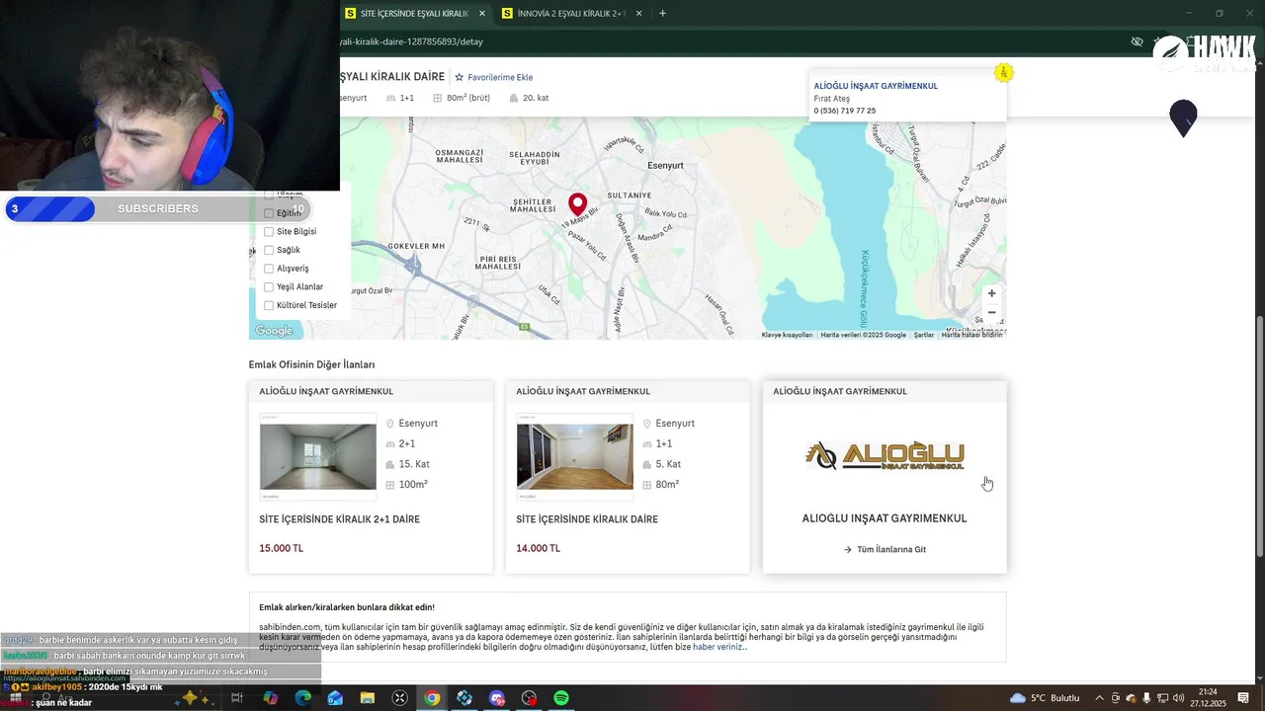Viewport: 1265px width, 711px height.
Task: Close the SİTE İÇERSİNDE EŞYALI KİRALIK tab
Action: coord(482,13)
